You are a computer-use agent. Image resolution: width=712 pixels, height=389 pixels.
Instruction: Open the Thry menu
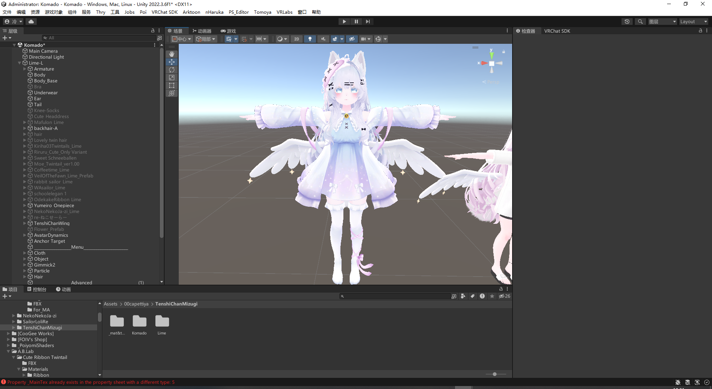pos(100,12)
